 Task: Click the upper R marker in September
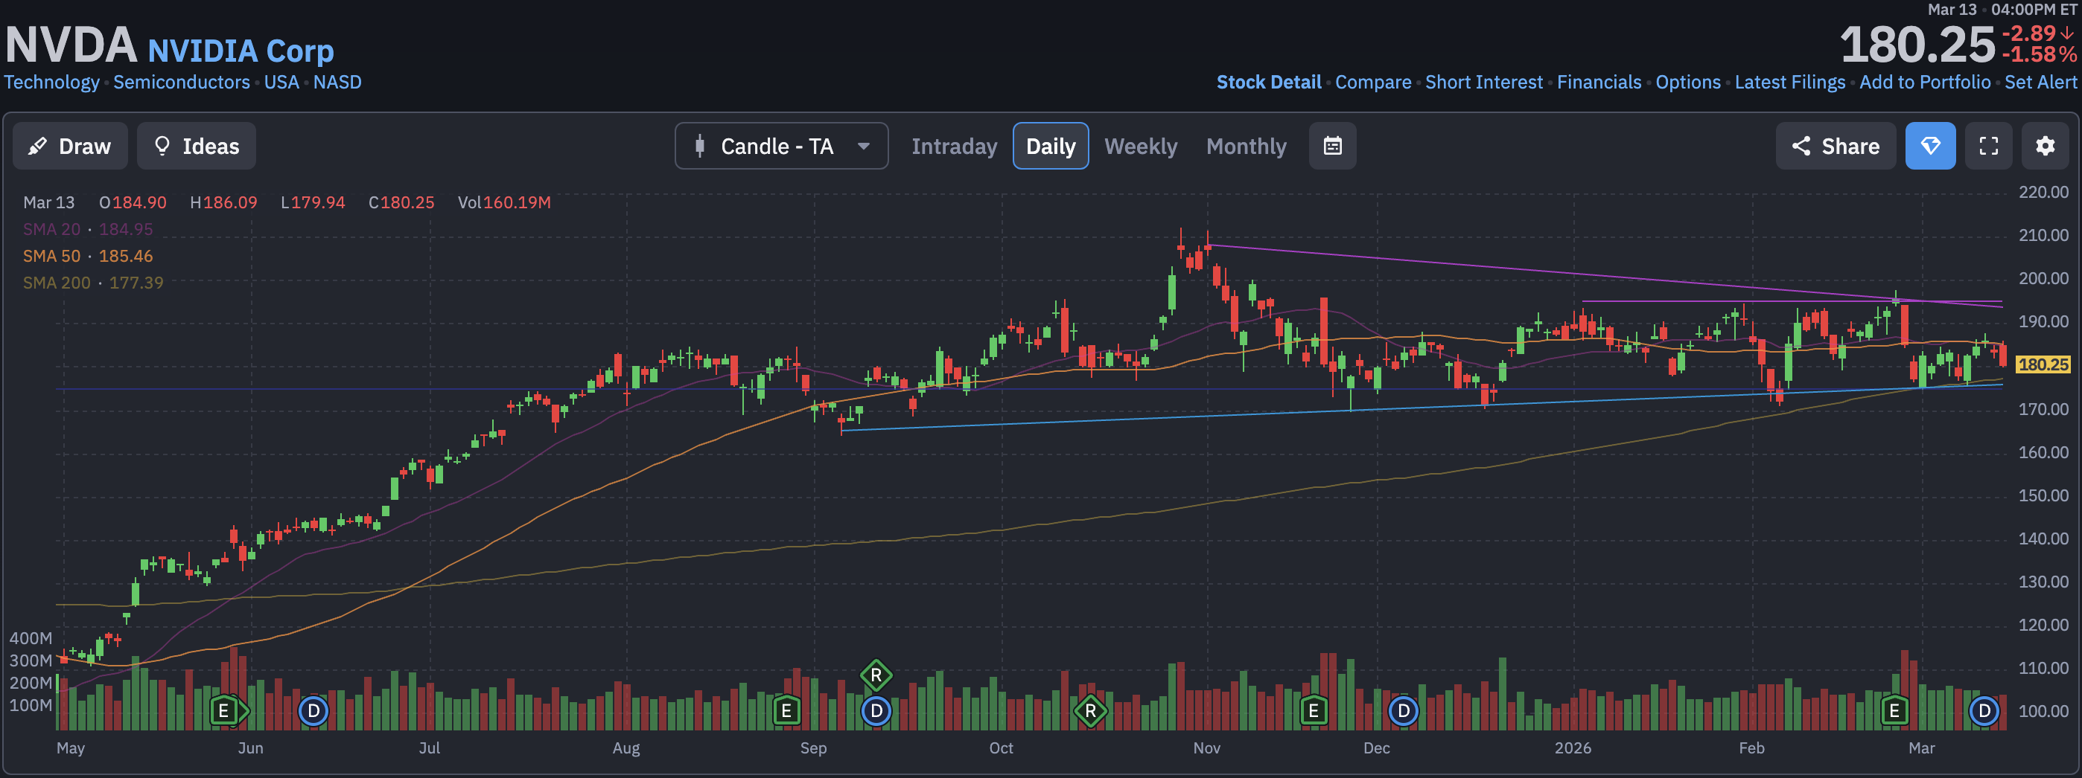coord(876,675)
